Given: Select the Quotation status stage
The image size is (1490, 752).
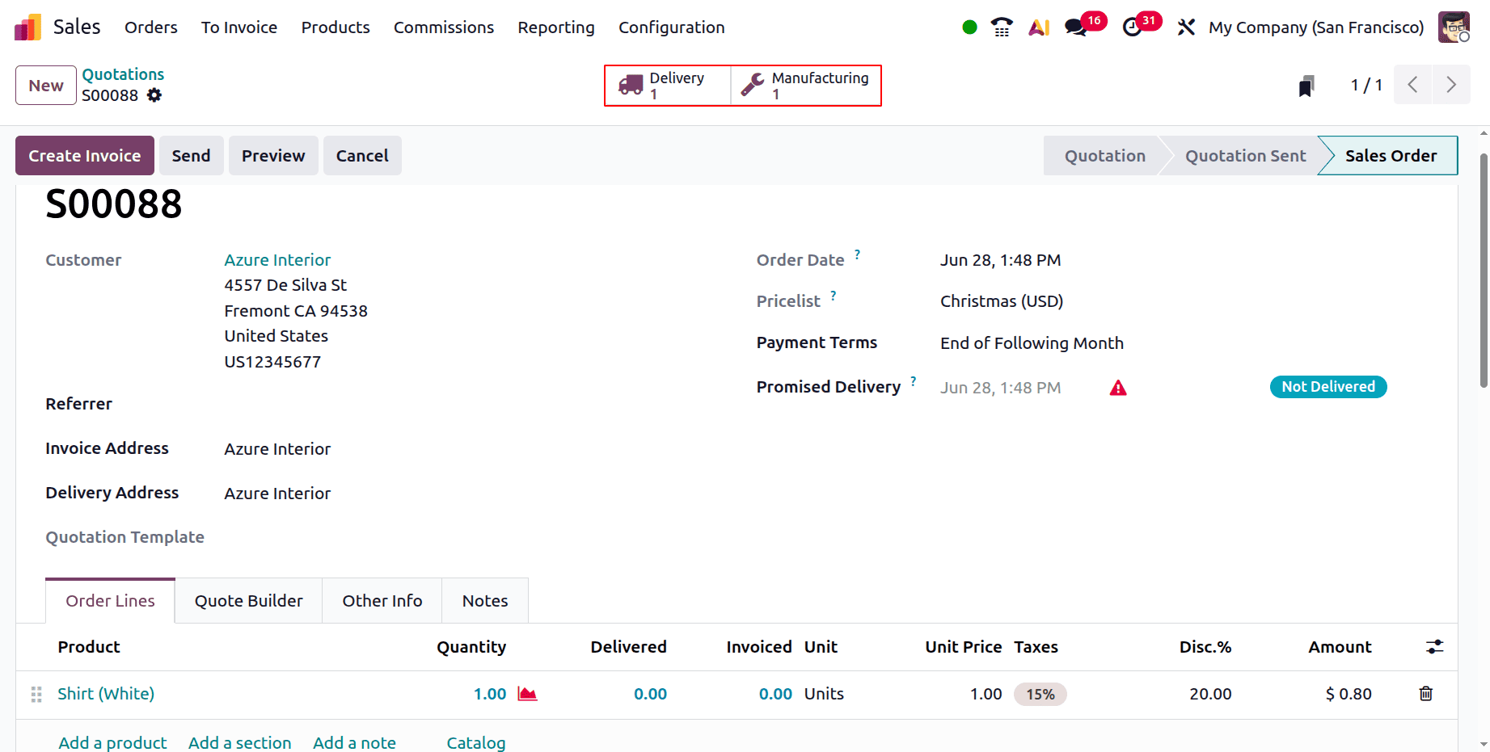Looking at the screenshot, I should point(1104,156).
